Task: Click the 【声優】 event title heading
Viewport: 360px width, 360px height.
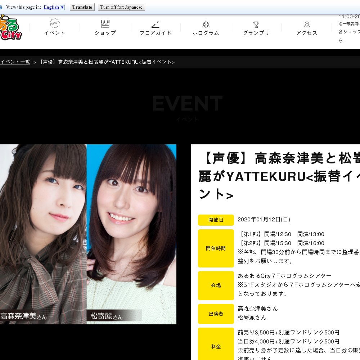Action: click(x=279, y=176)
